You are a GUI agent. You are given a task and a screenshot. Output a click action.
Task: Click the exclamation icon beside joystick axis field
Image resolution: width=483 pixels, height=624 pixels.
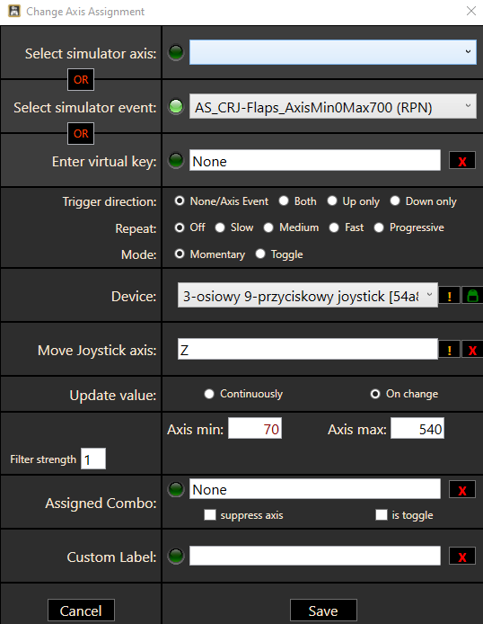pyautogui.click(x=449, y=350)
